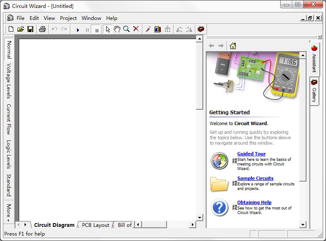Switch to Voltage Levels view style

click(8, 81)
